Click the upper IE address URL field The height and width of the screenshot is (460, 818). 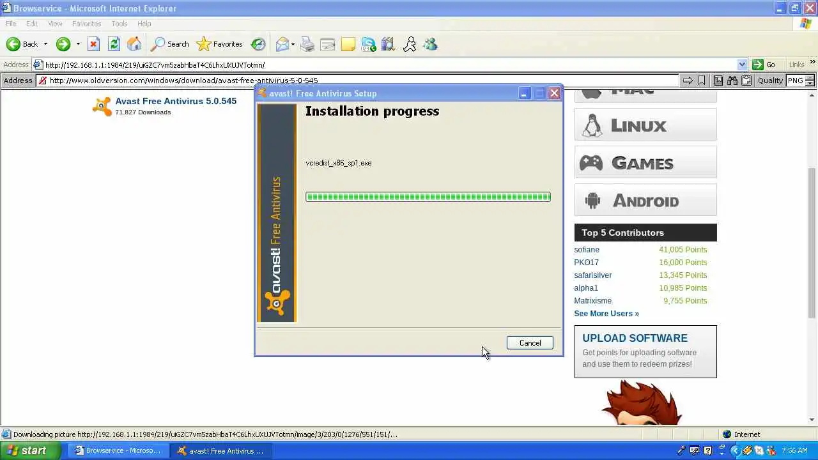pyautogui.click(x=390, y=65)
